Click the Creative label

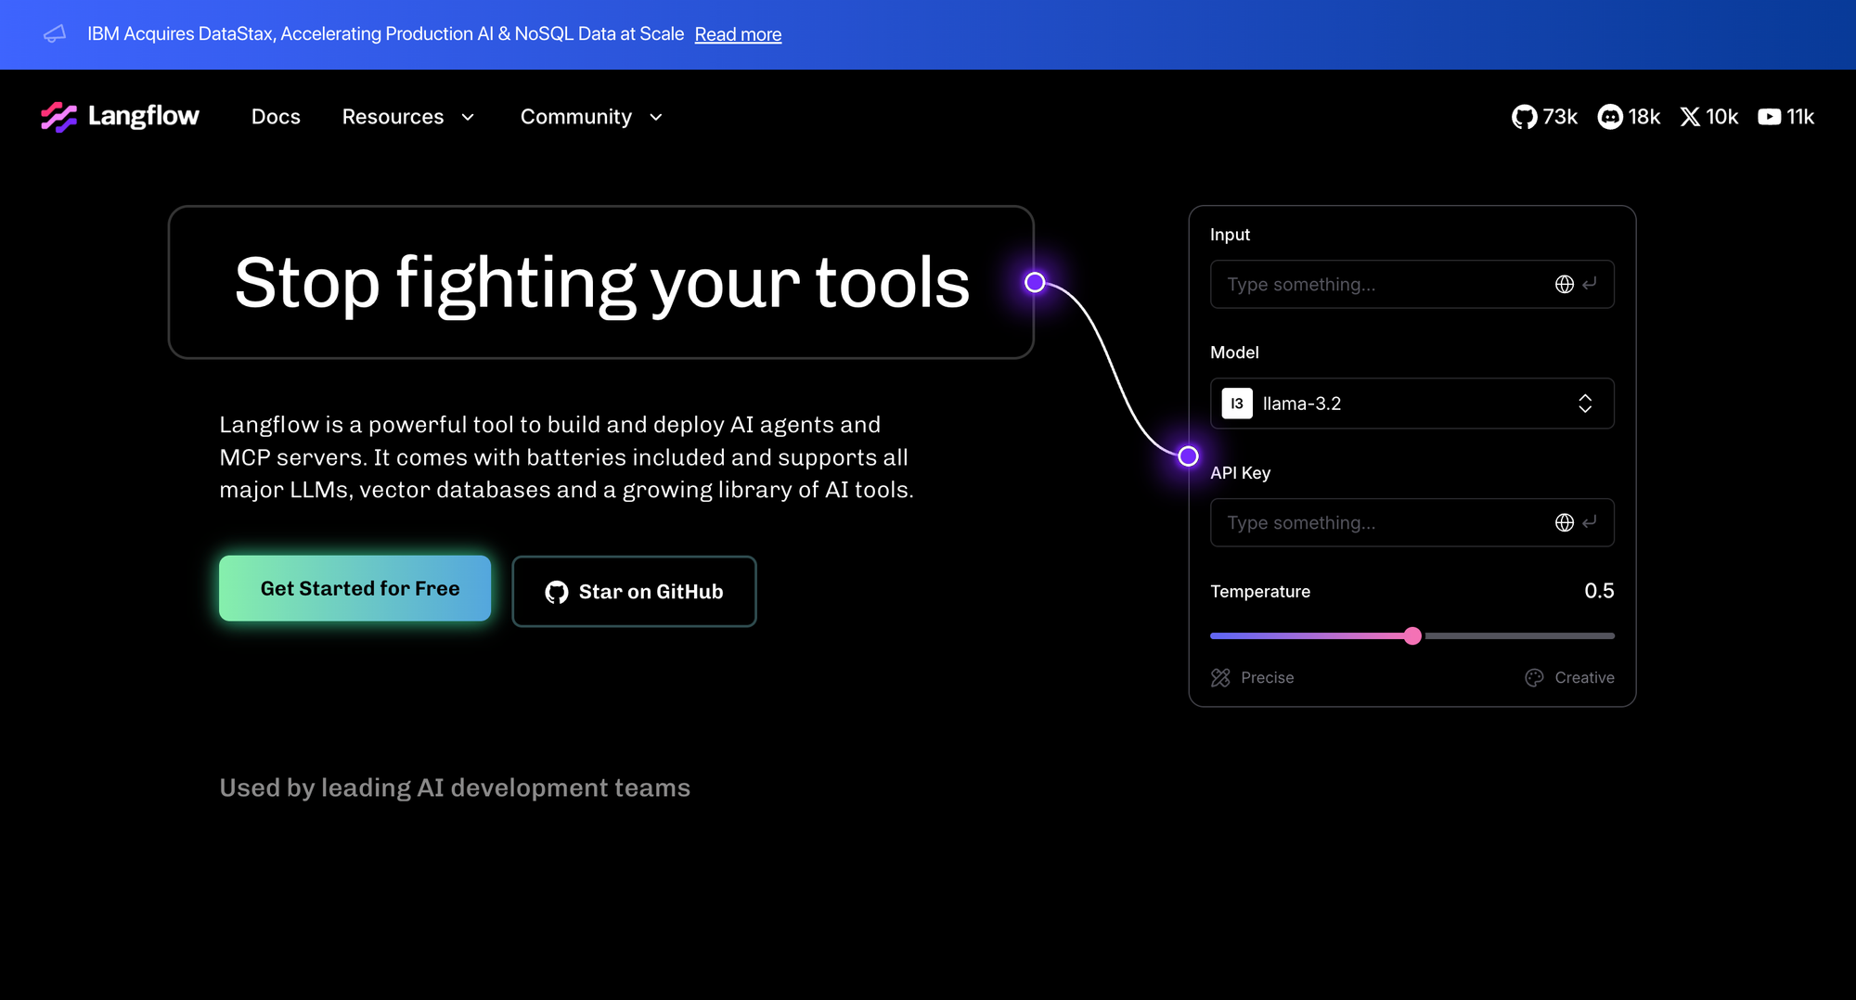coord(1584,678)
